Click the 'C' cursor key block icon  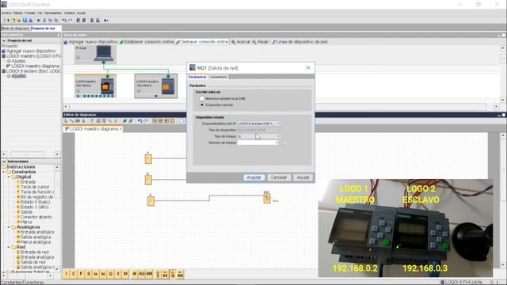click(x=74, y=274)
